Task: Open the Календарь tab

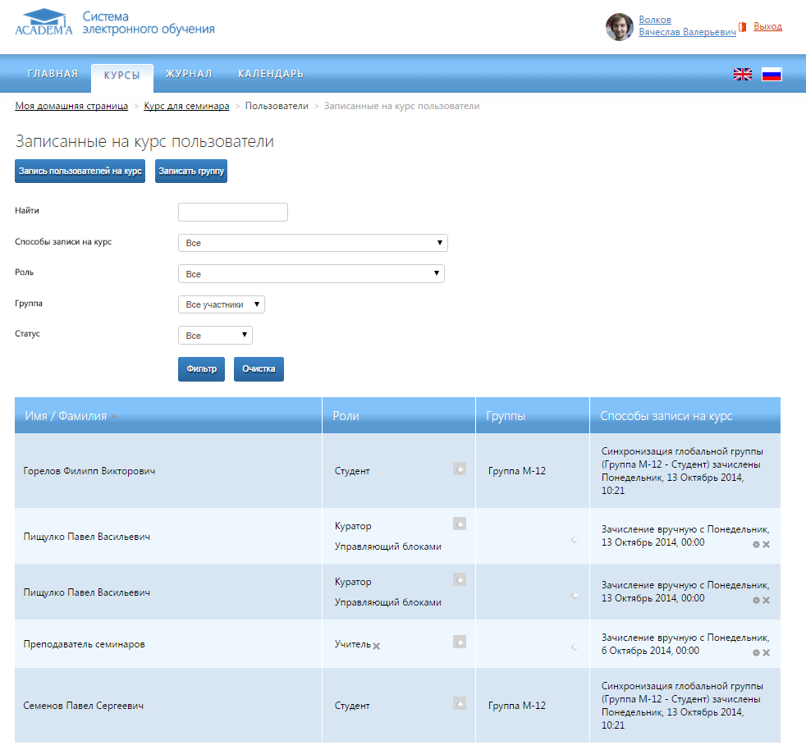Action: (271, 74)
